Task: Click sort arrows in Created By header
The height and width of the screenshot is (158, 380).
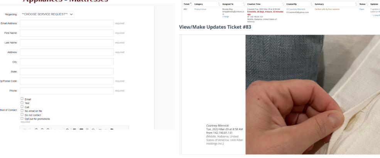Action: 311,4
